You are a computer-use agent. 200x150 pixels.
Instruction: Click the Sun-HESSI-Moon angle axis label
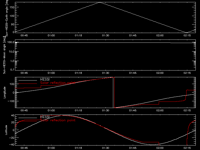pyautogui.click(x=4, y=55)
